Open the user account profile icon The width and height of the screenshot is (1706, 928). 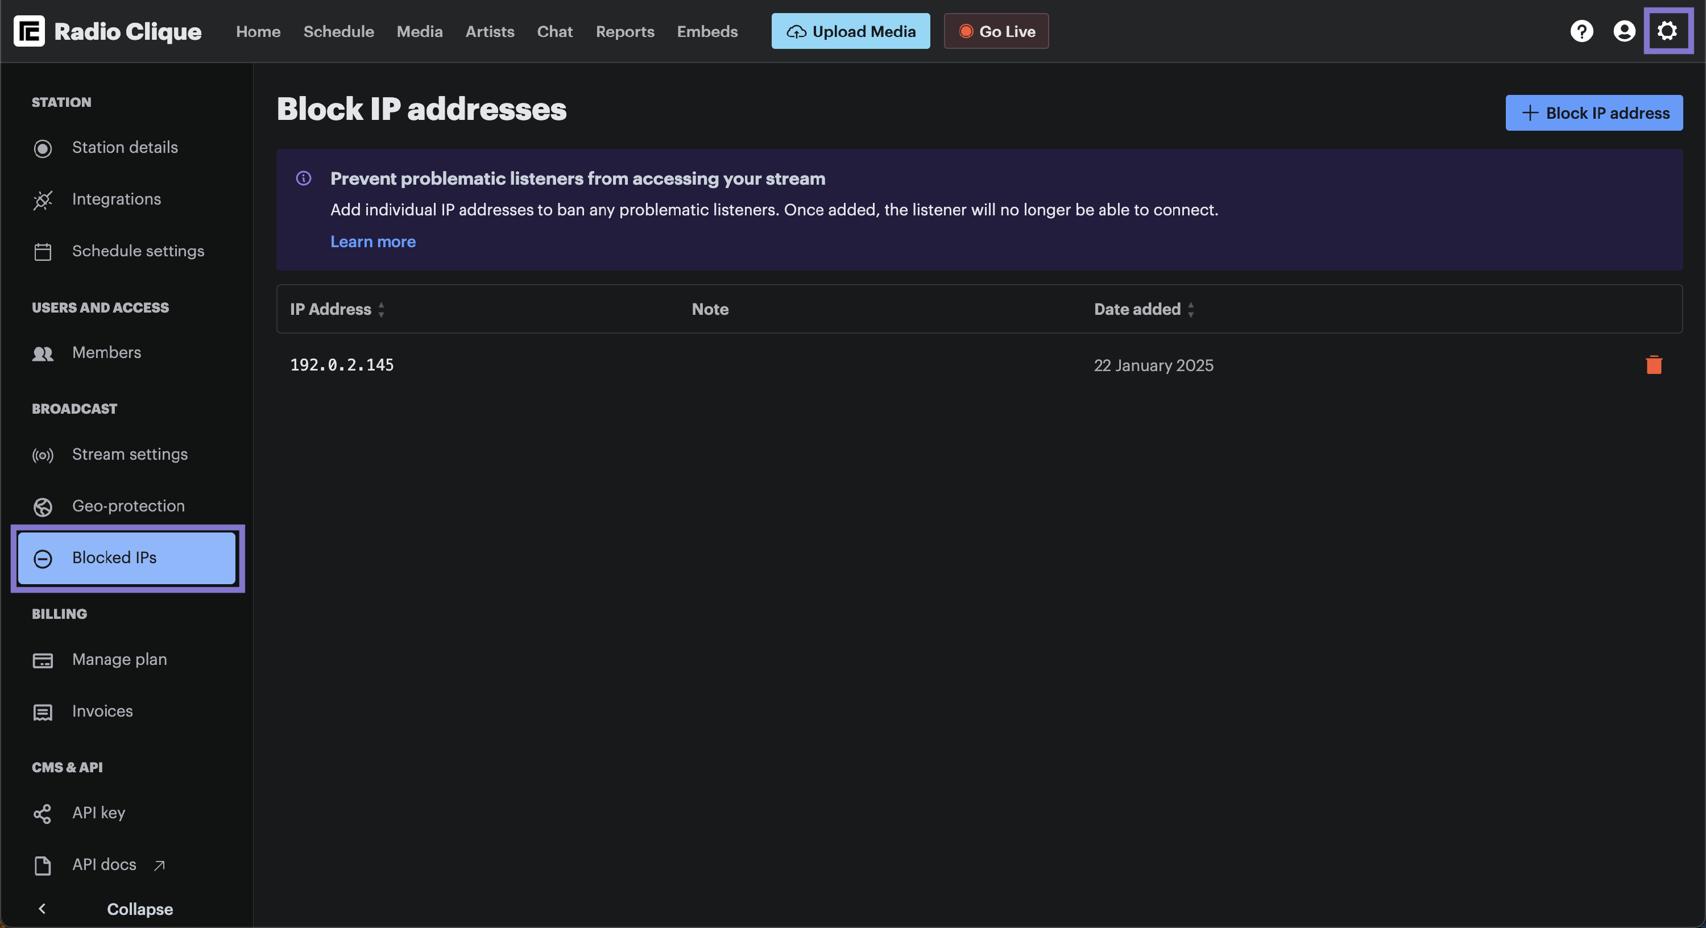[1624, 31]
